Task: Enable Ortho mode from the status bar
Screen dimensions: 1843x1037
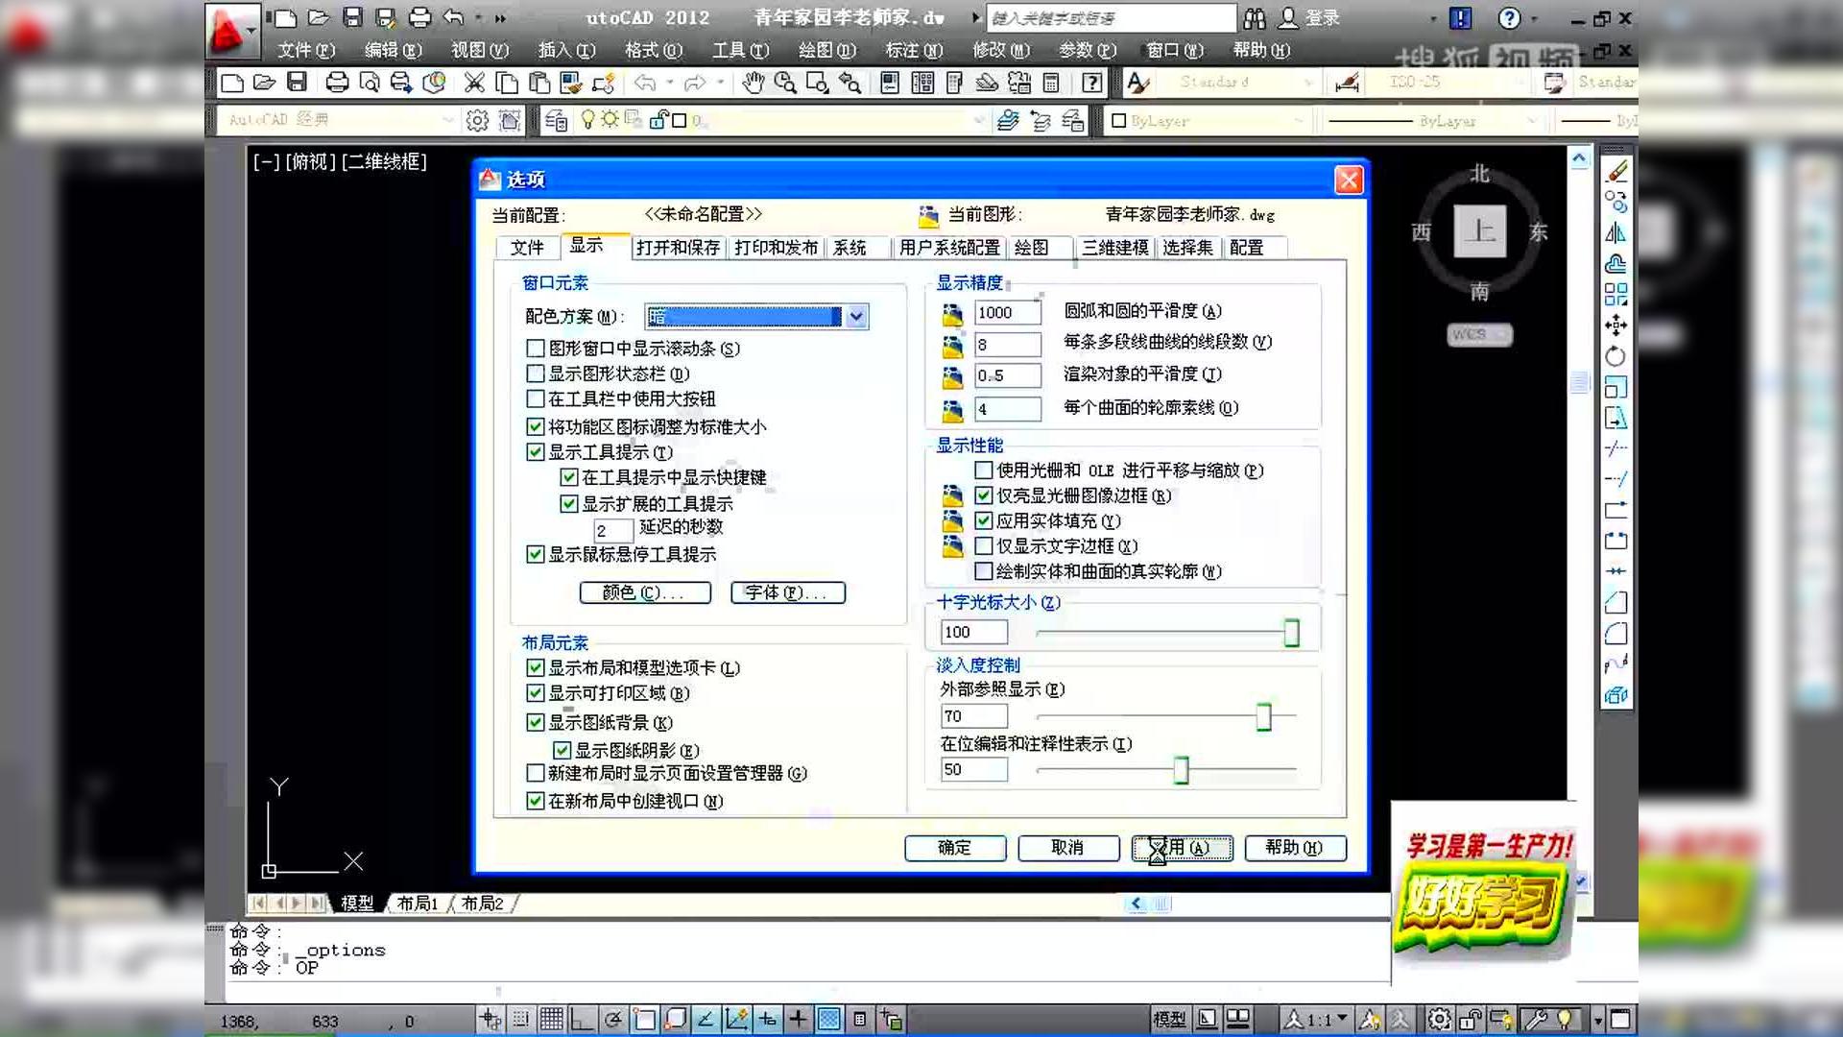Action: coord(581,1021)
